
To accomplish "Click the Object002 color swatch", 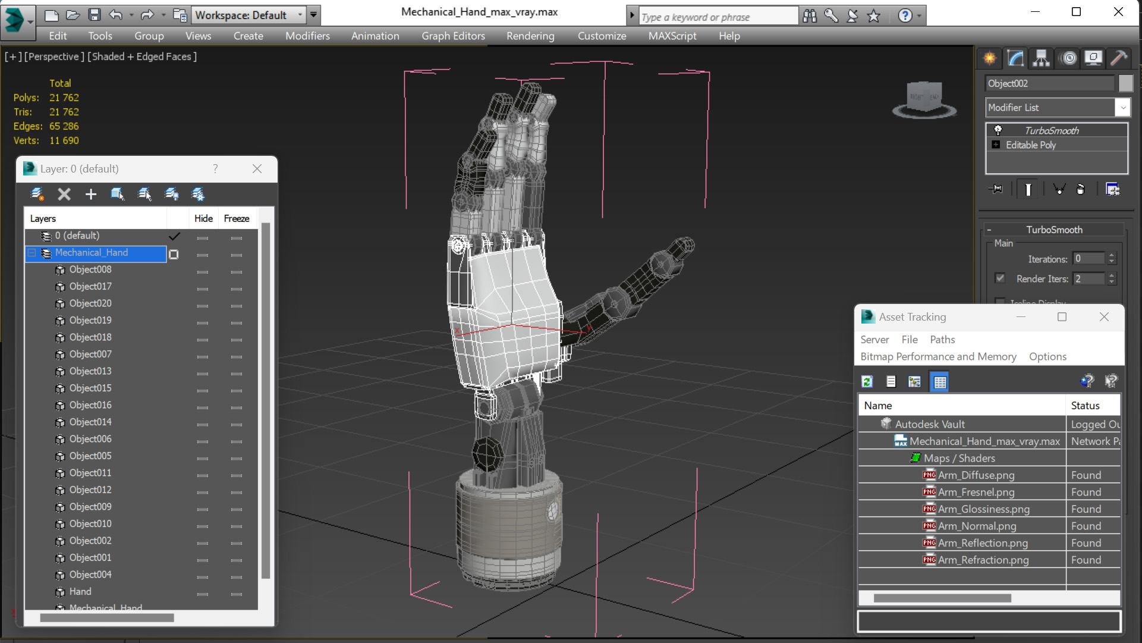I will click(x=1125, y=83).
